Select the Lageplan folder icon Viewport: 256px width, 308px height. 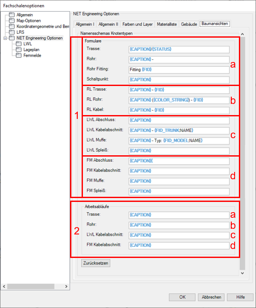[x=19, y=50]
